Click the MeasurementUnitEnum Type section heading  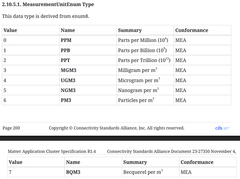coord(48,5)
